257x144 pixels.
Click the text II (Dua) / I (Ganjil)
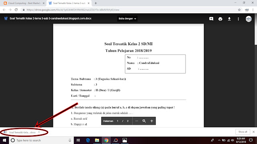(108, 90)
